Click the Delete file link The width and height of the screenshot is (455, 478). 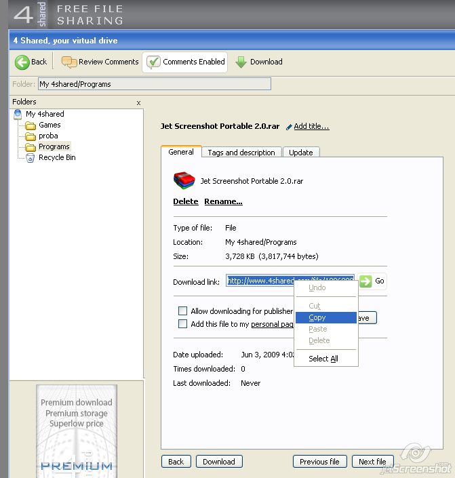(x=186, y=201)
